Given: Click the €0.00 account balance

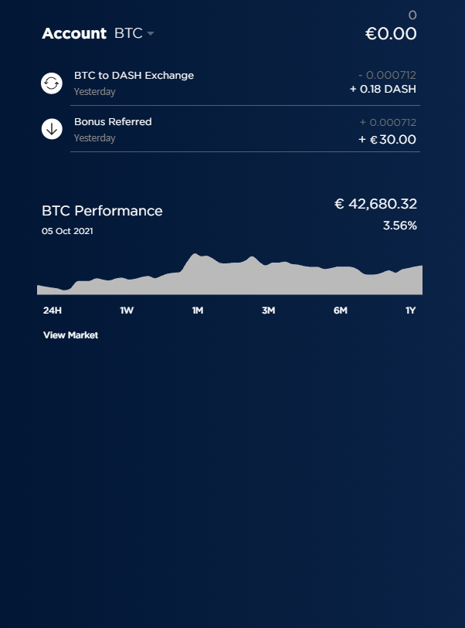Looking at the screenshot, I should click(x=391, y=34).
